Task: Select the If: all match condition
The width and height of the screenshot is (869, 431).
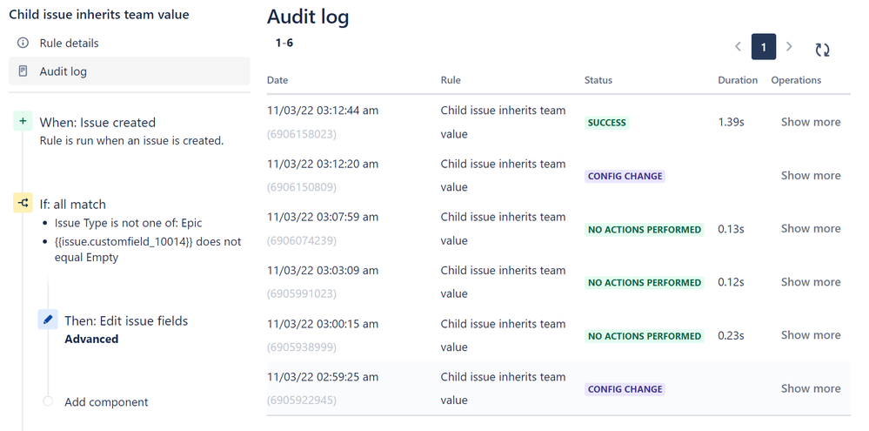Action: click(x=72, y=204)
